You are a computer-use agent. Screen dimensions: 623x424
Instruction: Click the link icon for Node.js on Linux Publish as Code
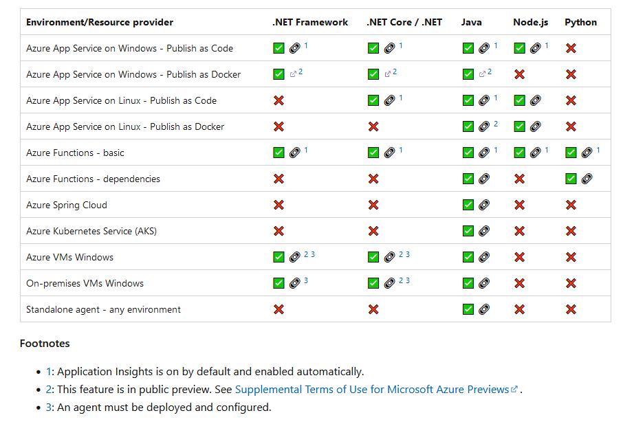(x=535, y=100)
